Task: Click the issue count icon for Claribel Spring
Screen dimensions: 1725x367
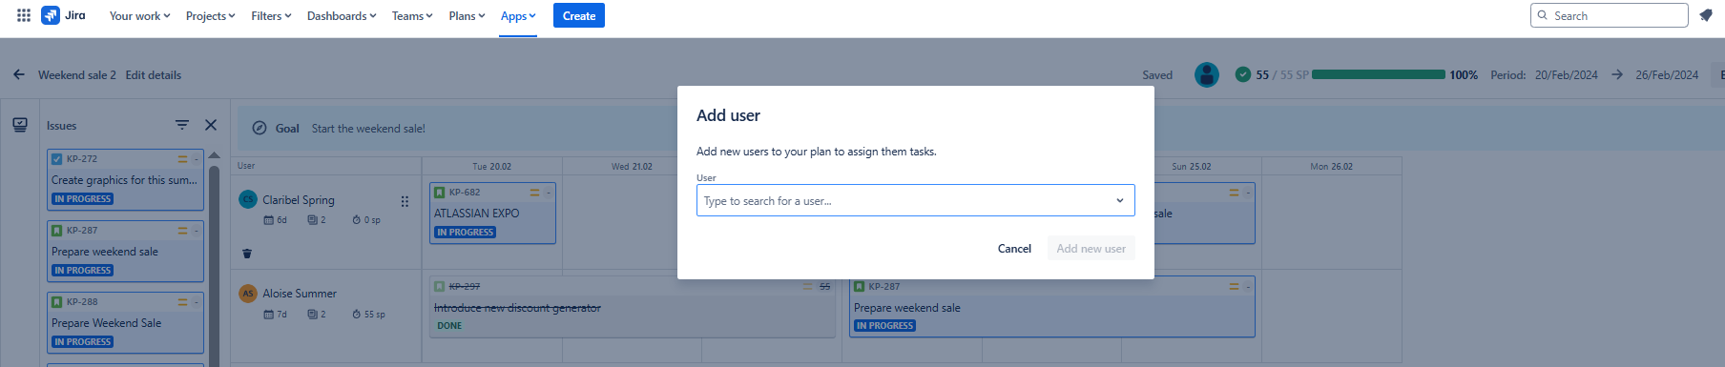Action: tap(312, 220)
